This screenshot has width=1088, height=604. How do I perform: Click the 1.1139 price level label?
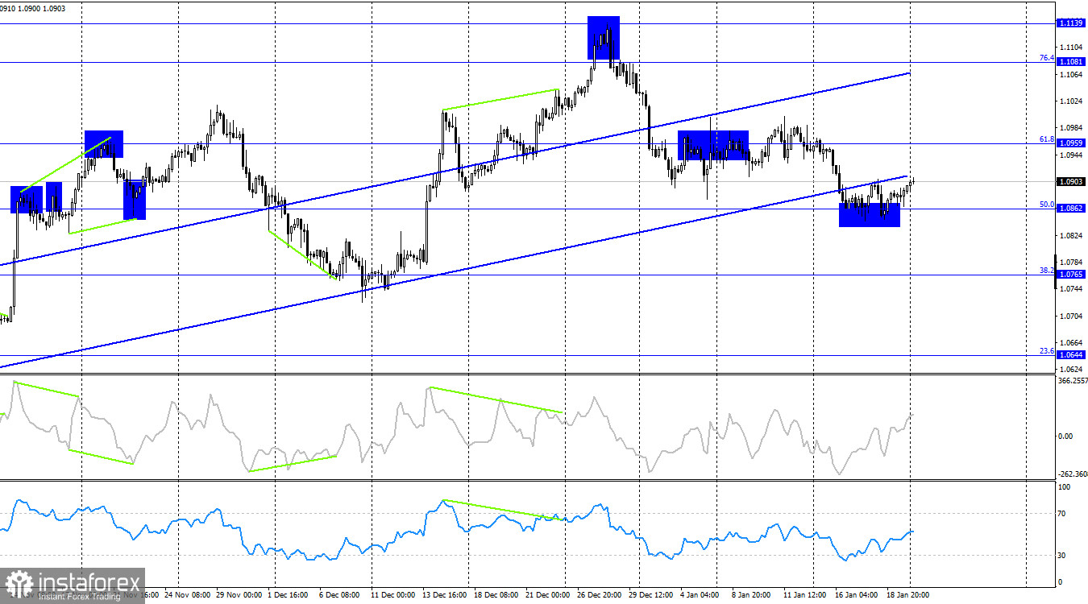[1072, 23]
